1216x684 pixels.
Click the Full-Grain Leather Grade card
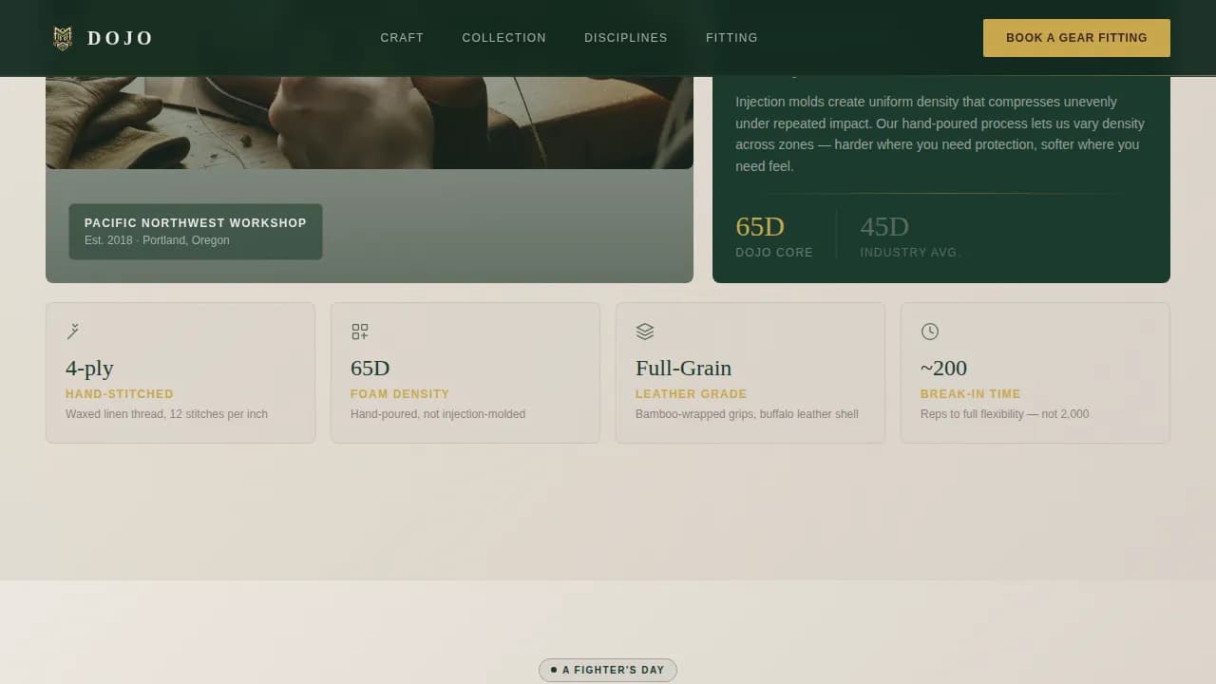(750, 372)
